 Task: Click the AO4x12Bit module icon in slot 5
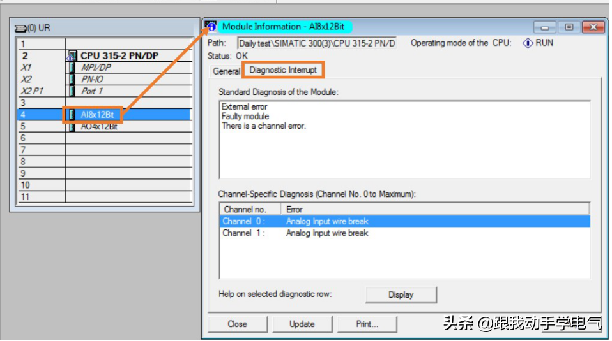click(72, 126)
